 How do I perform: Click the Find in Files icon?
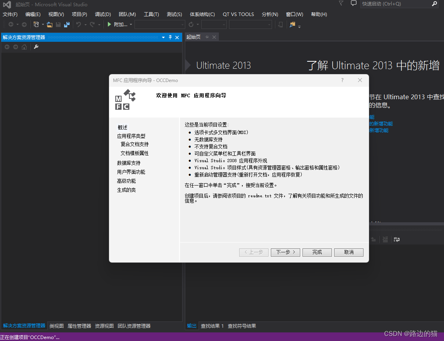point(292,25)
